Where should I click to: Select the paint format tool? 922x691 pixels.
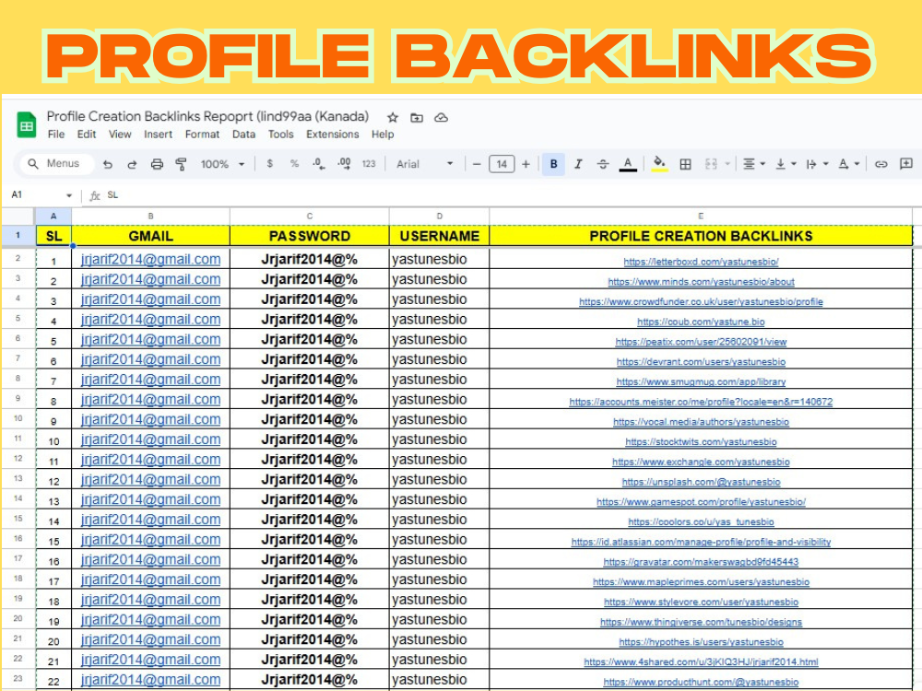(181, 164)
